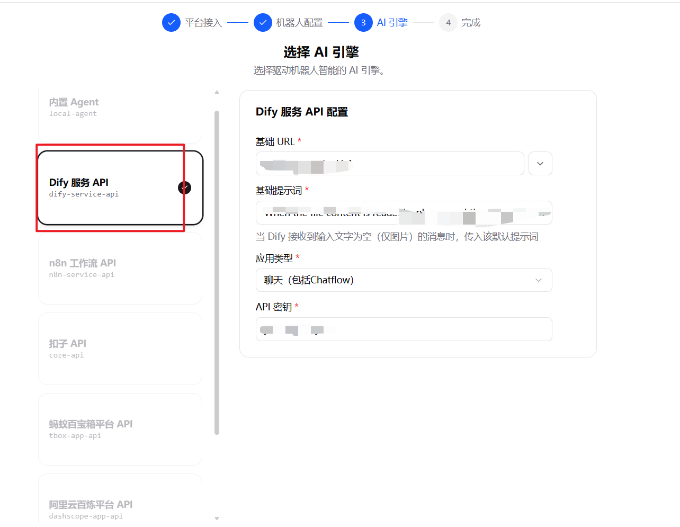Click the scroll-down arrow of engine list
This screenshot has width=680, height=527.
pyautogui.click(x=217, y=519)
